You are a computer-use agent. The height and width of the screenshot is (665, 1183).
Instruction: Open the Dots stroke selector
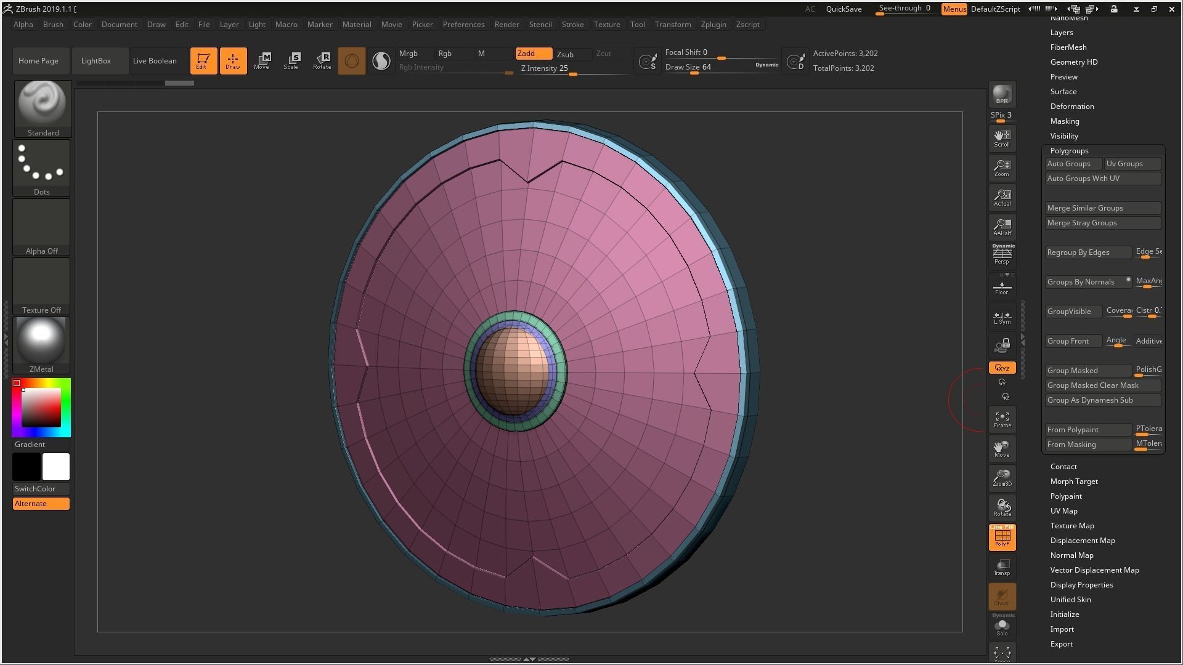[x=41, y=167]
